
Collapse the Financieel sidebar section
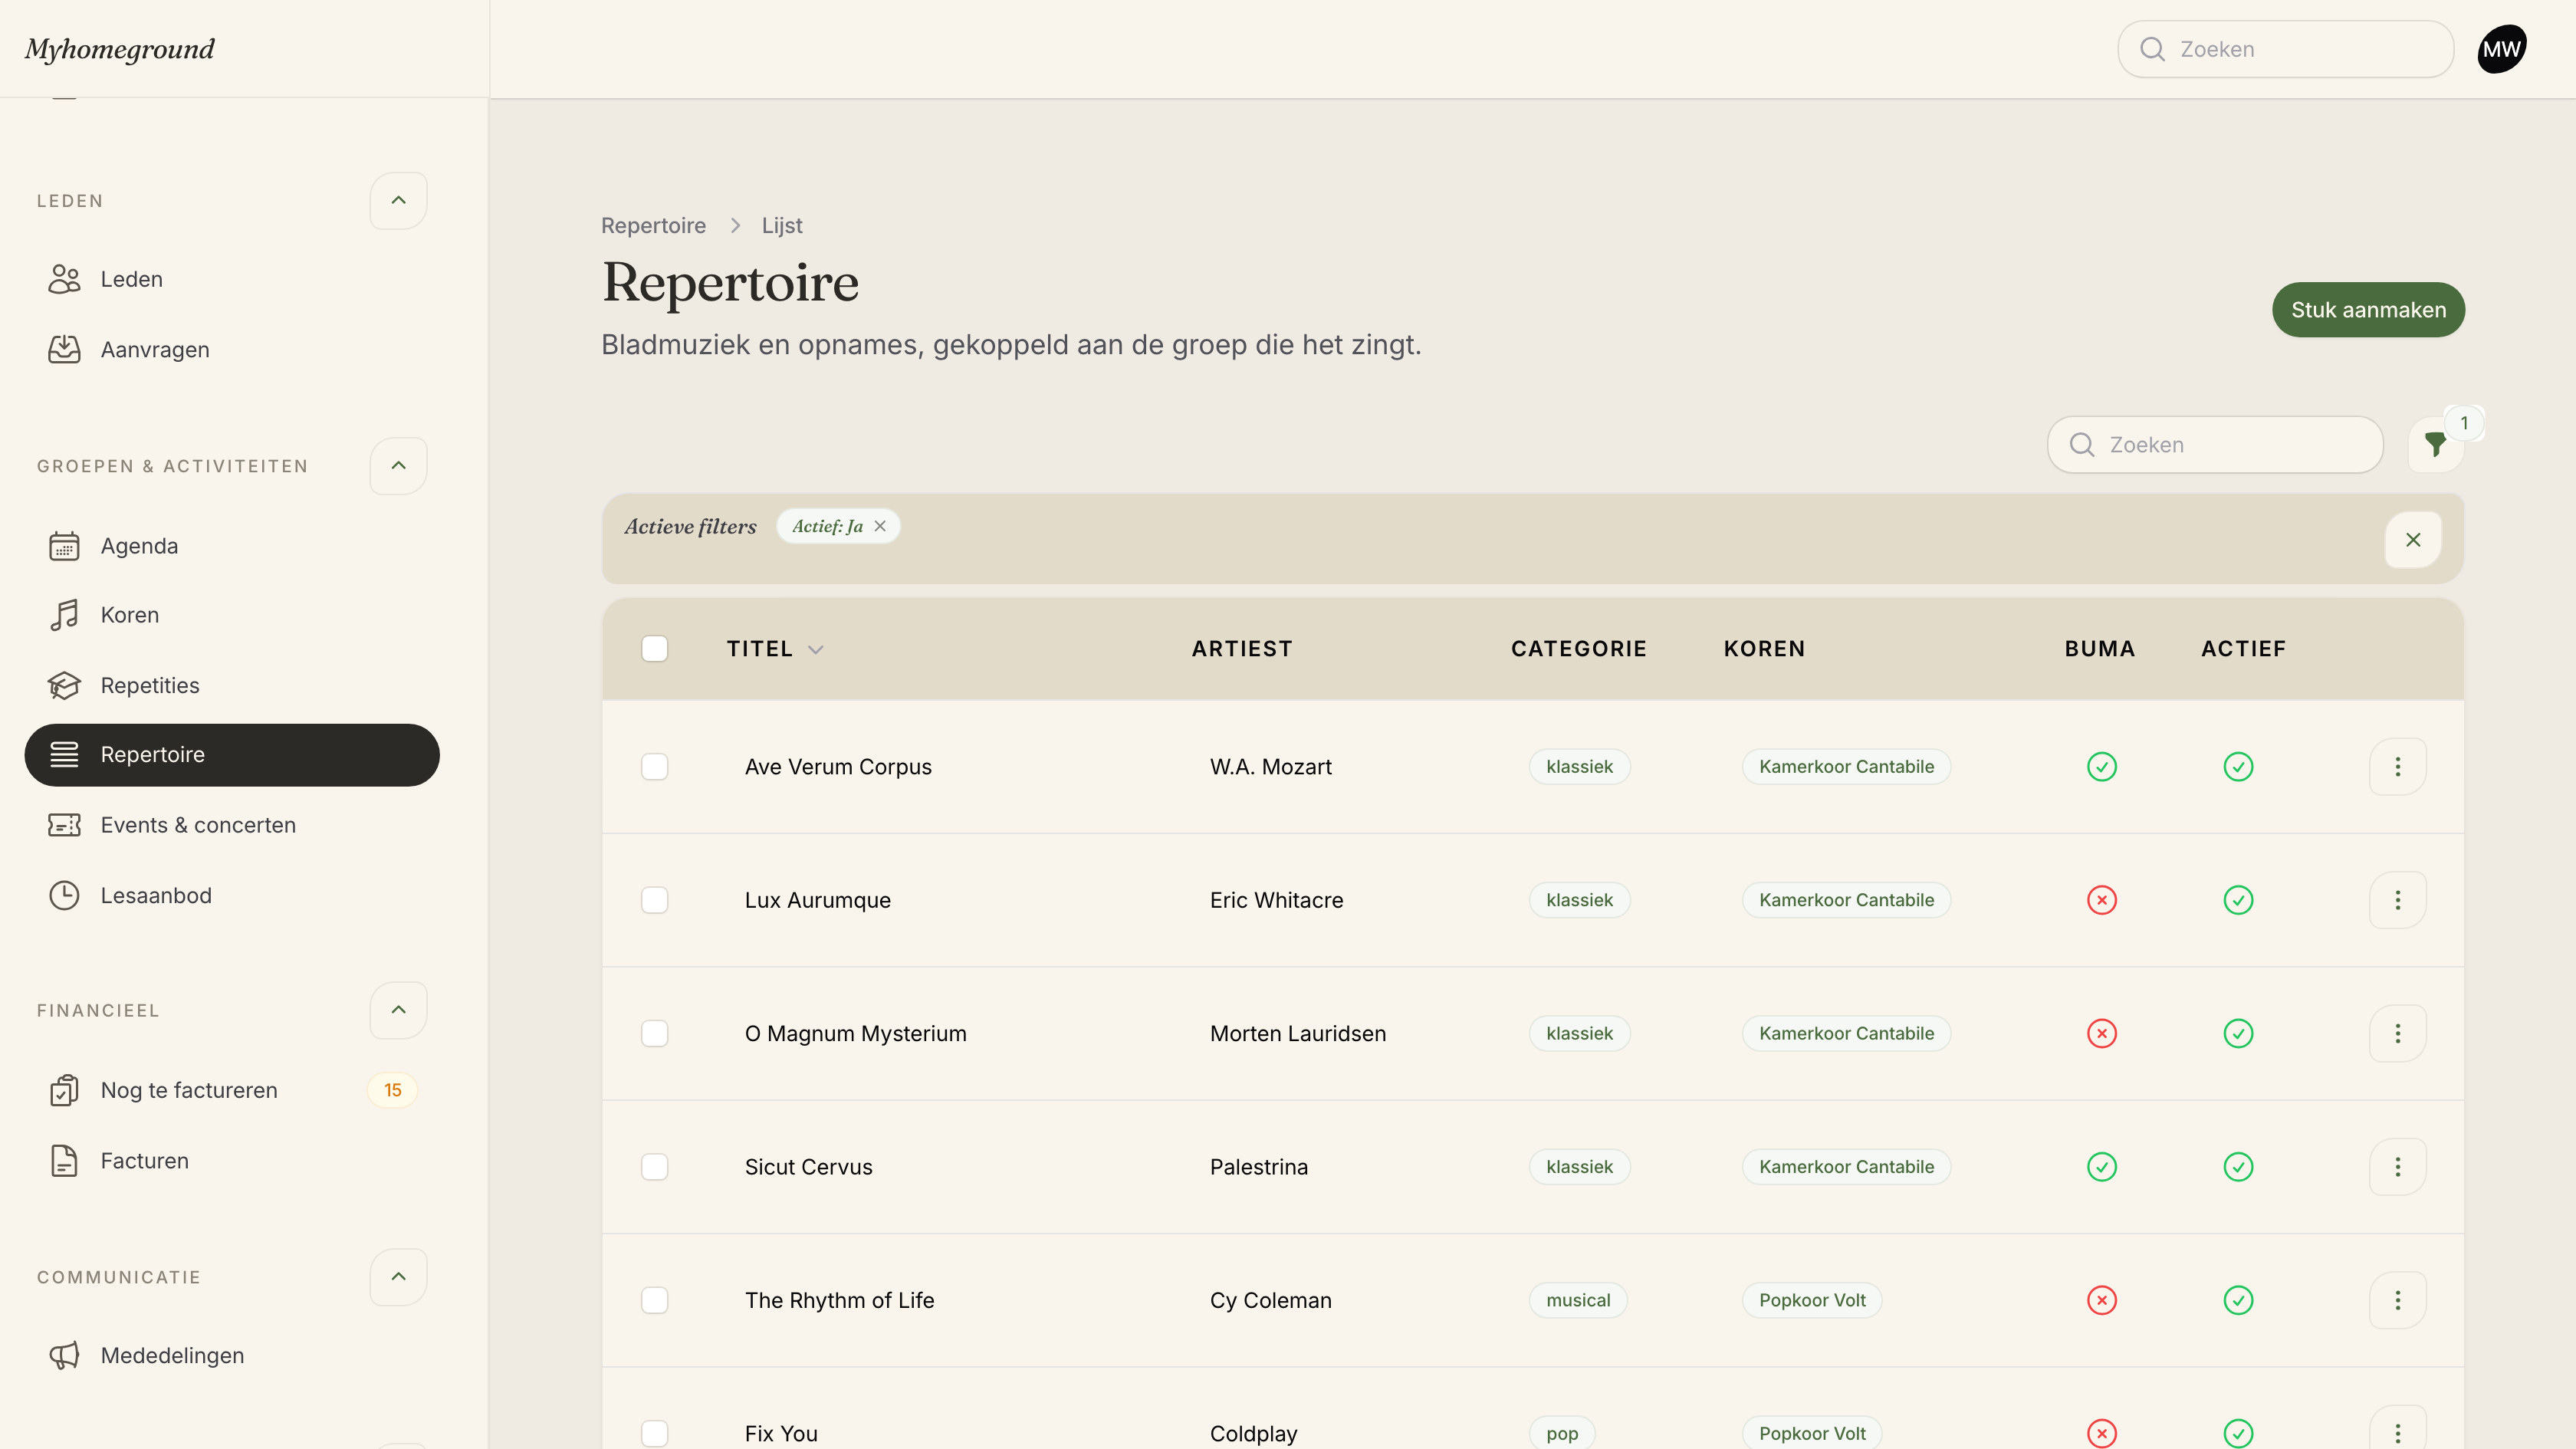tap(398, 1010)
